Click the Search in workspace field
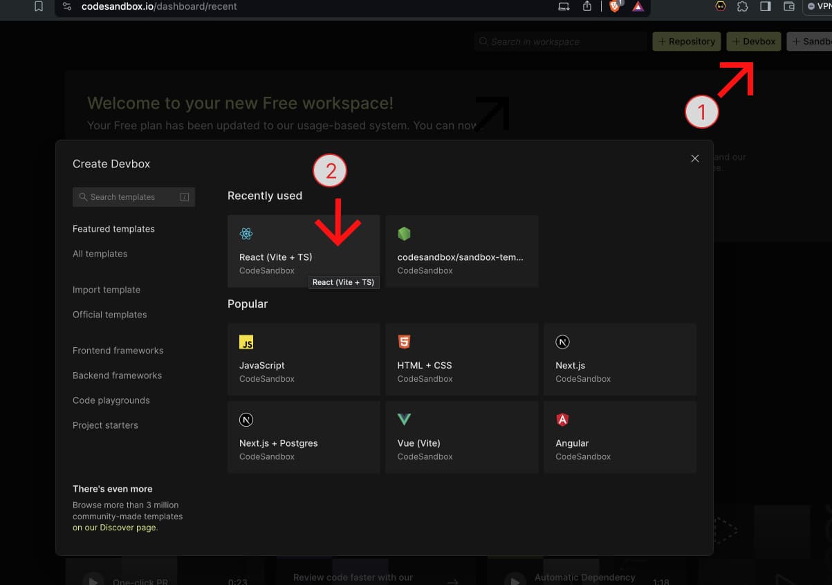Screen dimensions: 832x585 [560, 41]
